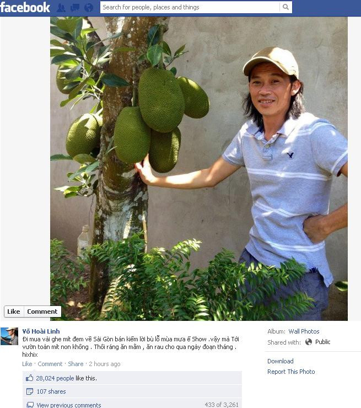Screen dimensions: 361x408
Task: Open the 107 shares link
Action: pos(51,391)
